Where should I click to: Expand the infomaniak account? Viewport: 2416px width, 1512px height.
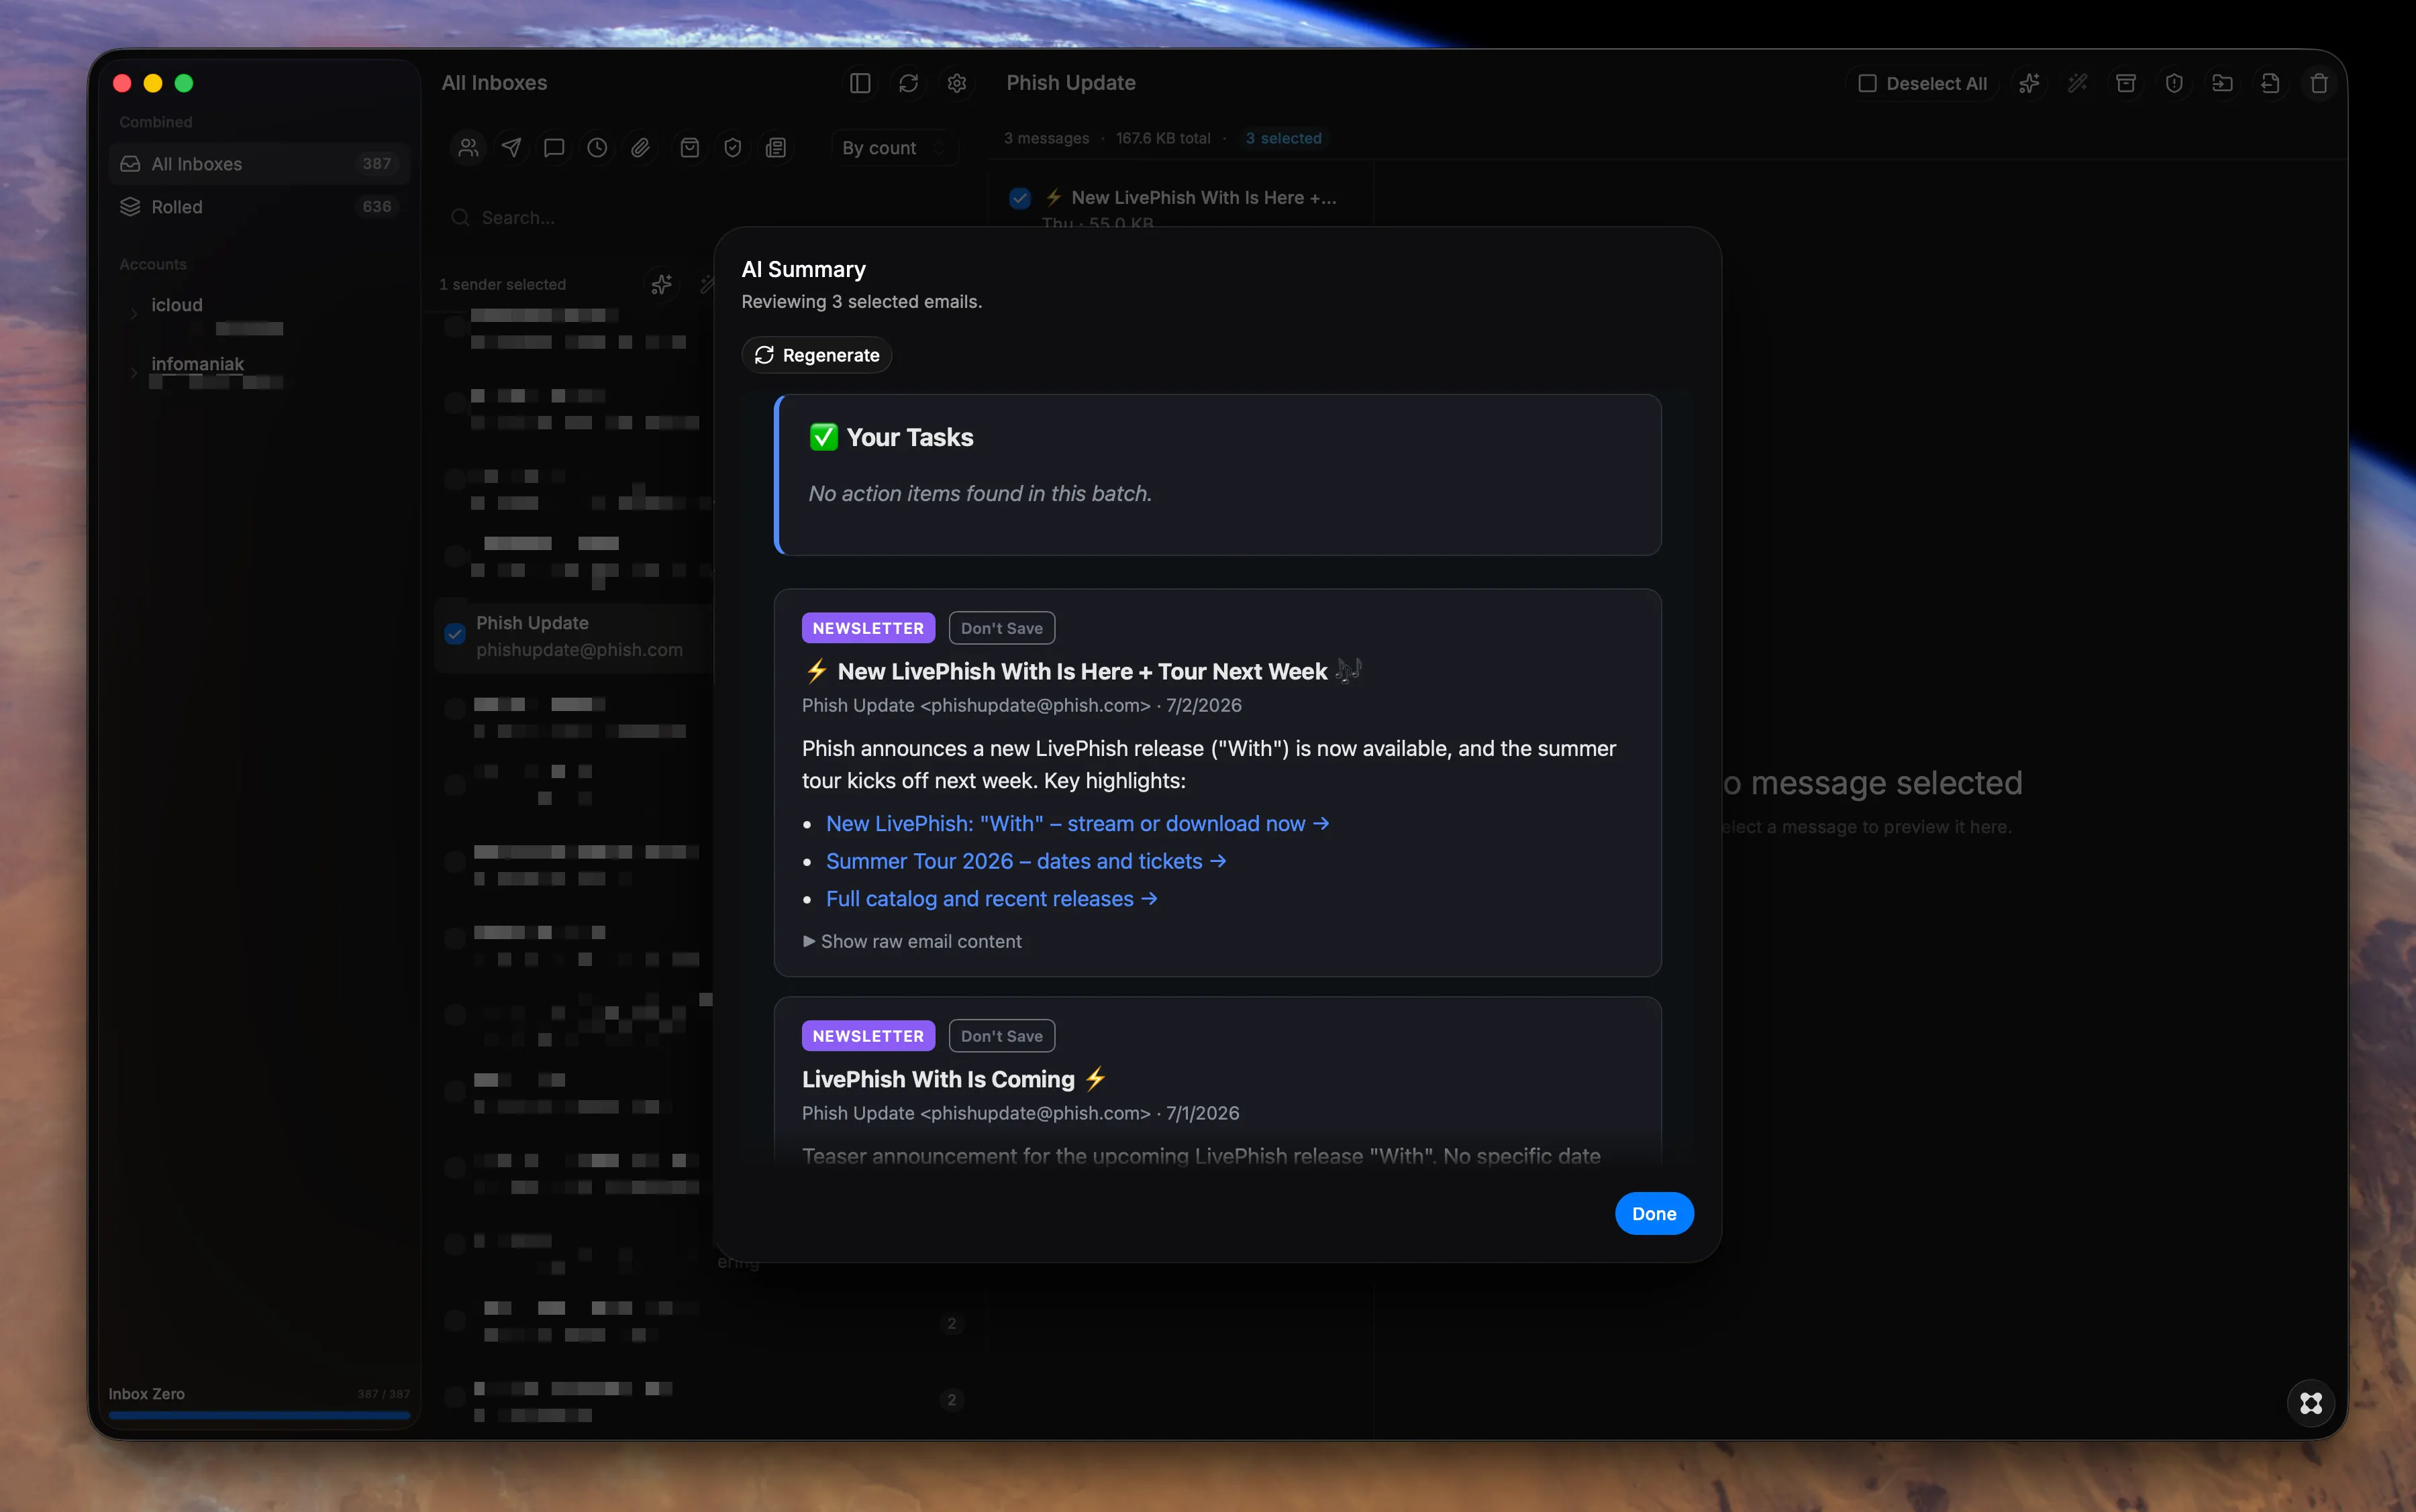click(x=133, y=373)
